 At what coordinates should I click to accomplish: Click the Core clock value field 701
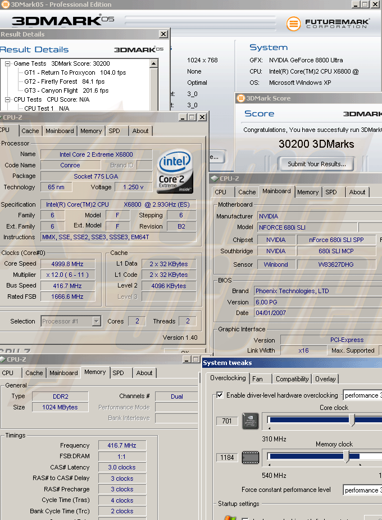[x=227, y=421]
